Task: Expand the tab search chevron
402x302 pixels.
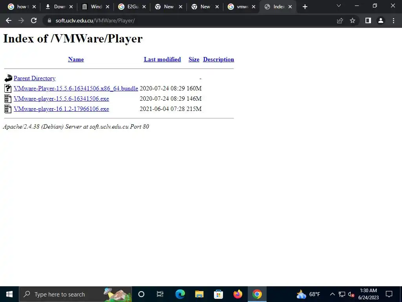Action: pos(339,6)
